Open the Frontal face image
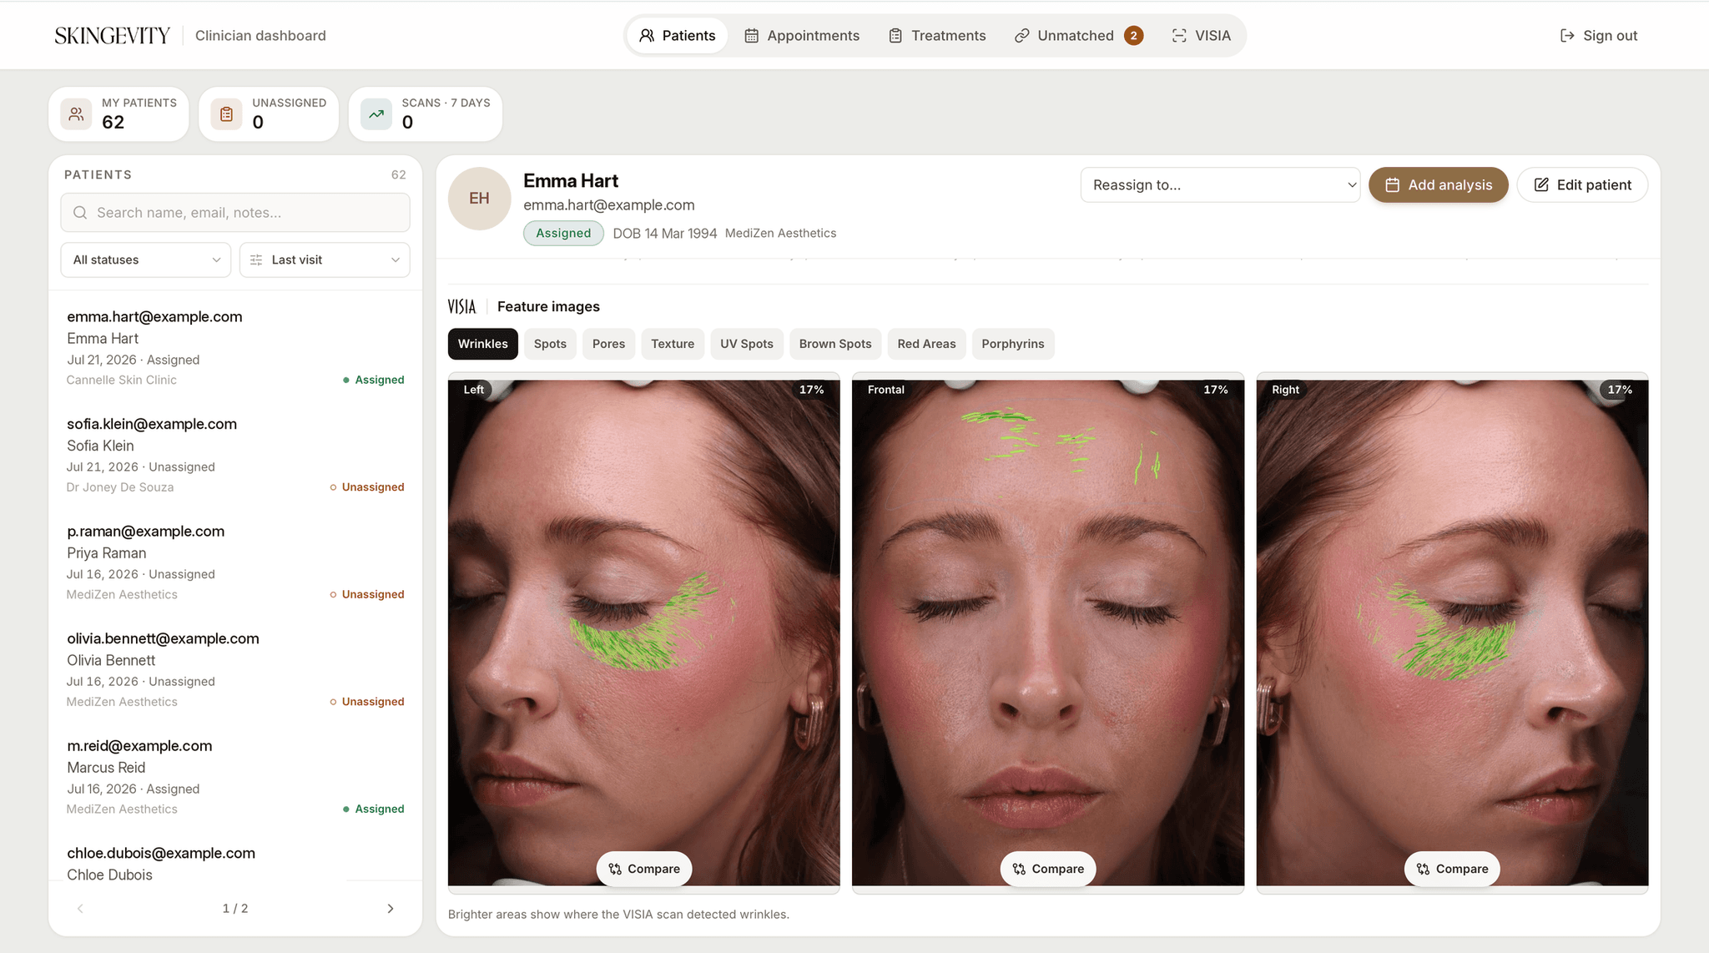1709x953 pixels. [1048, 633]
